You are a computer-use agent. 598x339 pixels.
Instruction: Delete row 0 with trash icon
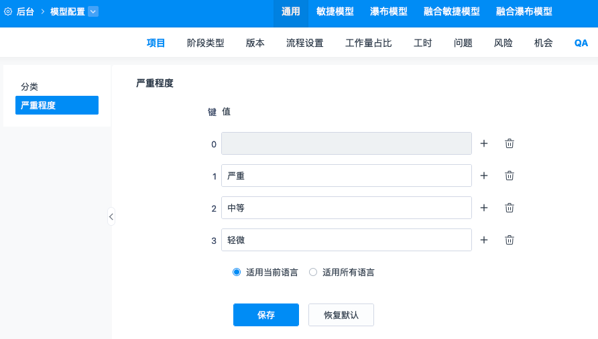[510, 143]
